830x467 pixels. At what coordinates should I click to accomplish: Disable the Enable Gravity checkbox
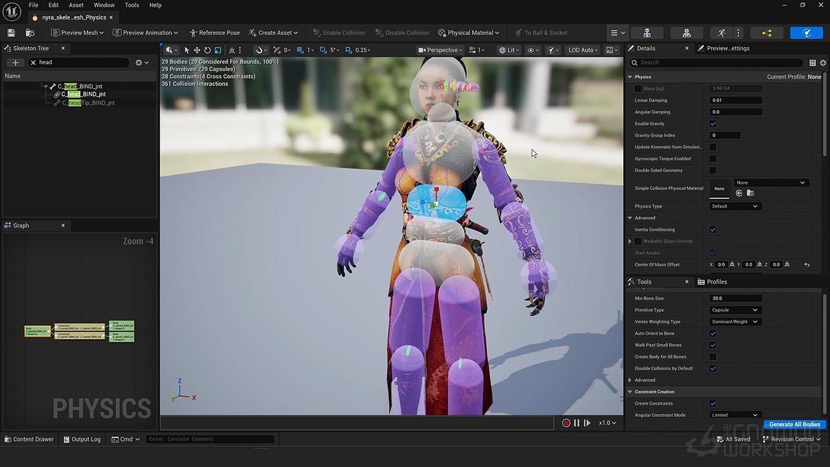pos(713,124)
